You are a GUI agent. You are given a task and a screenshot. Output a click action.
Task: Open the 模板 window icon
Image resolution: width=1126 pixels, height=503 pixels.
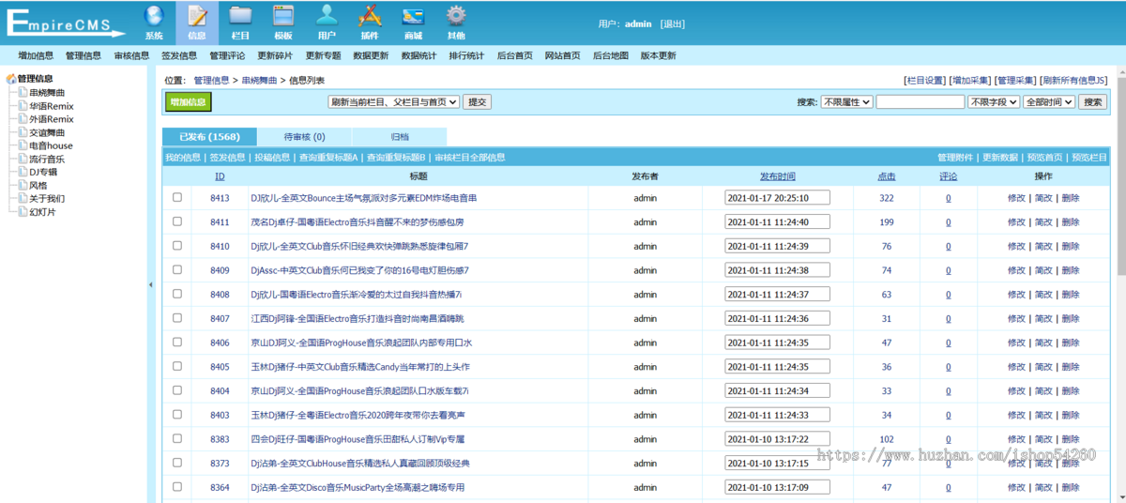[283, 15]
